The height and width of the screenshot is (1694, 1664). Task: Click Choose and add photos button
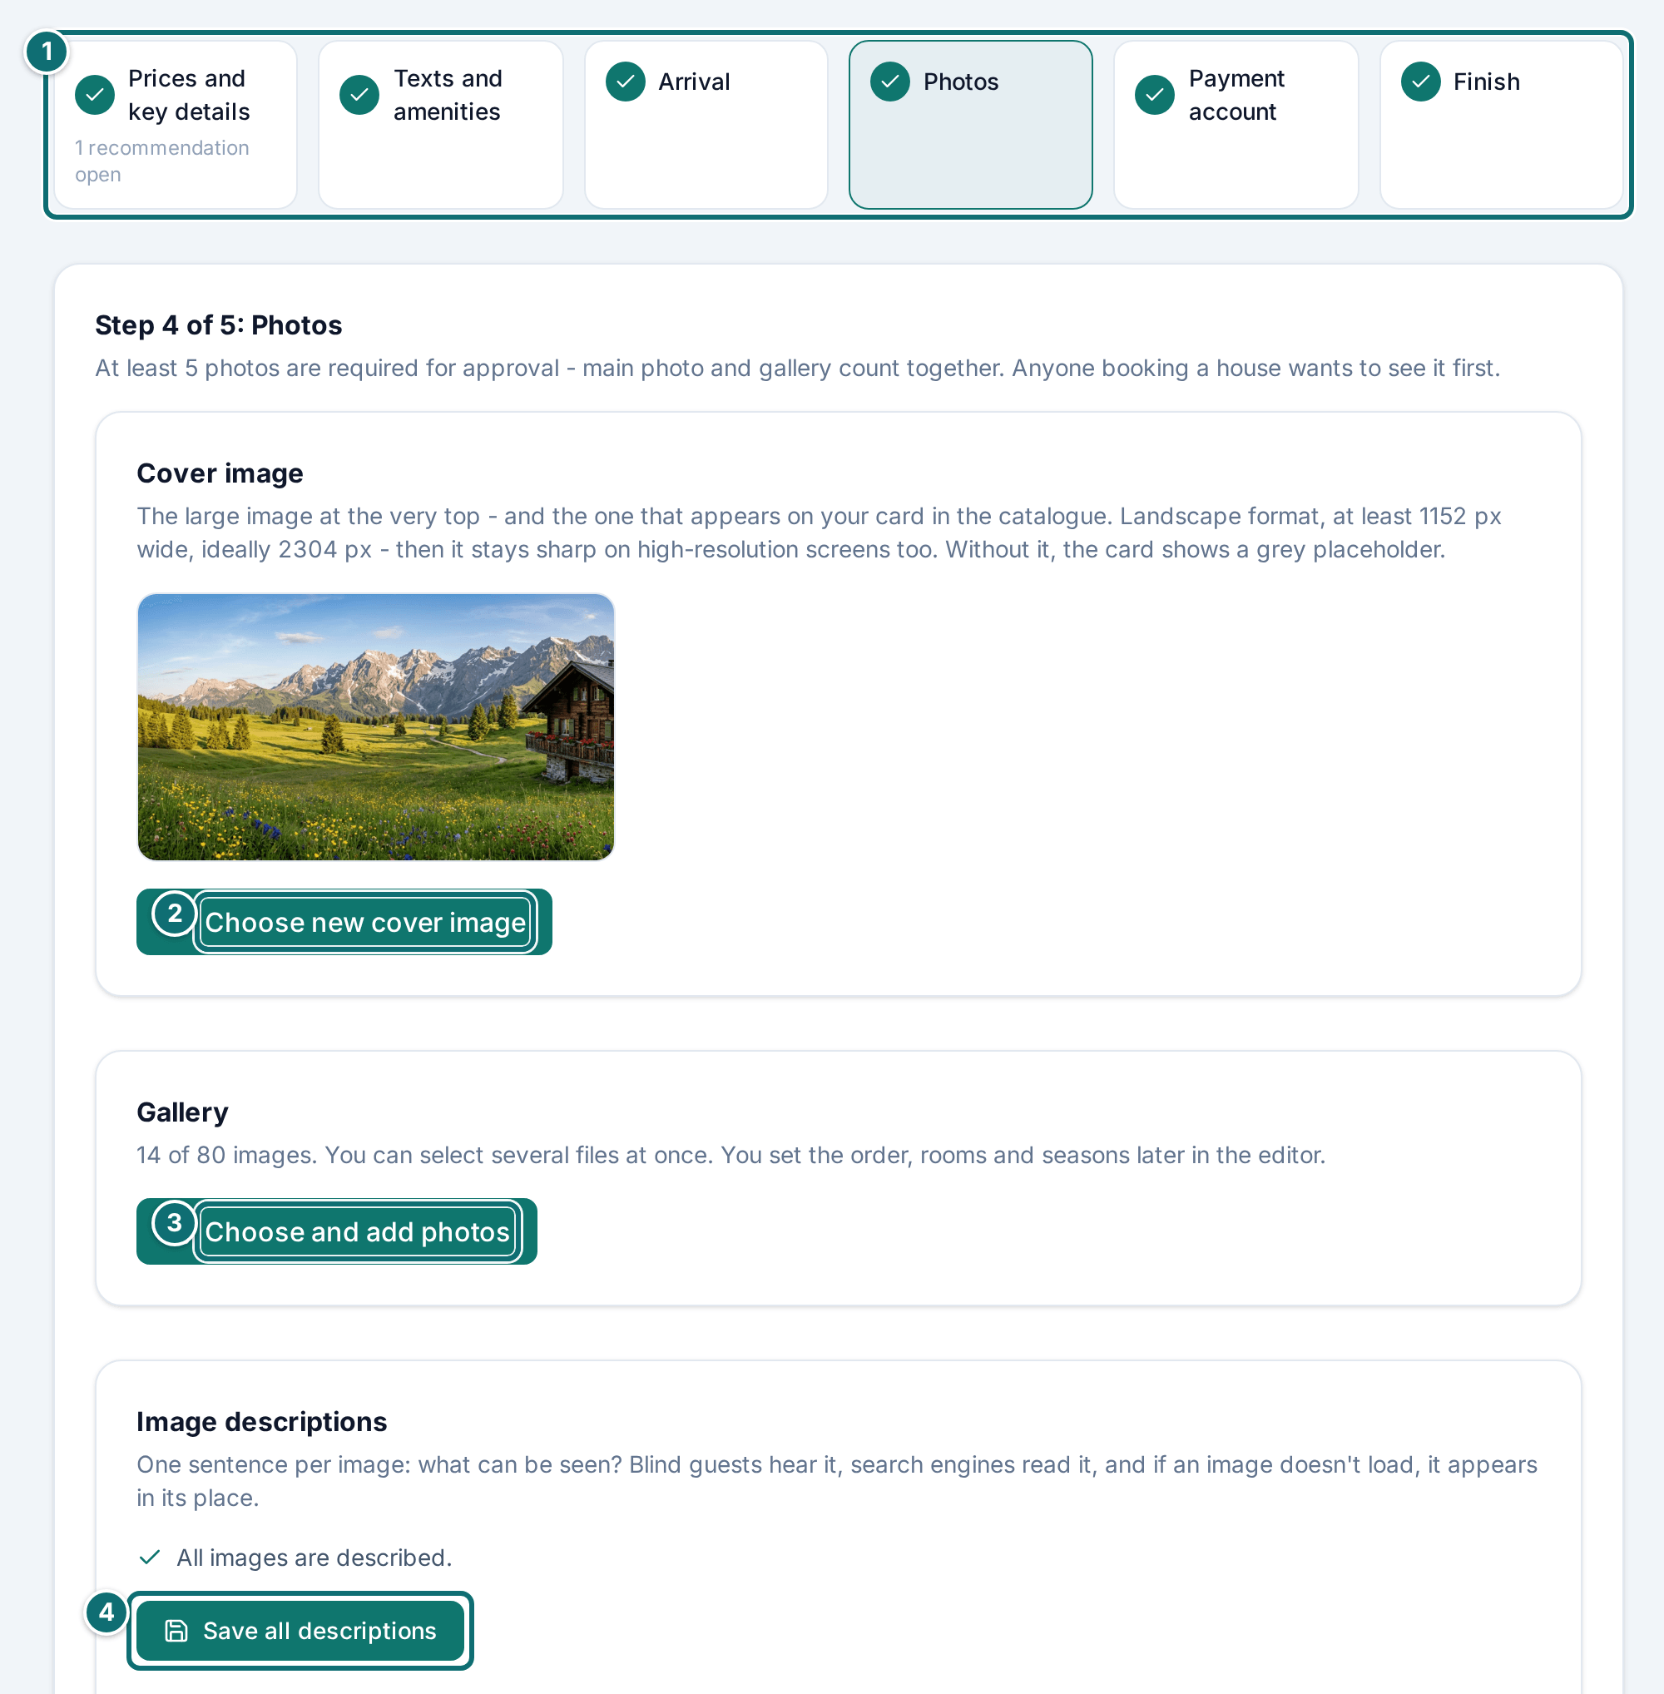coord(336,1231)
